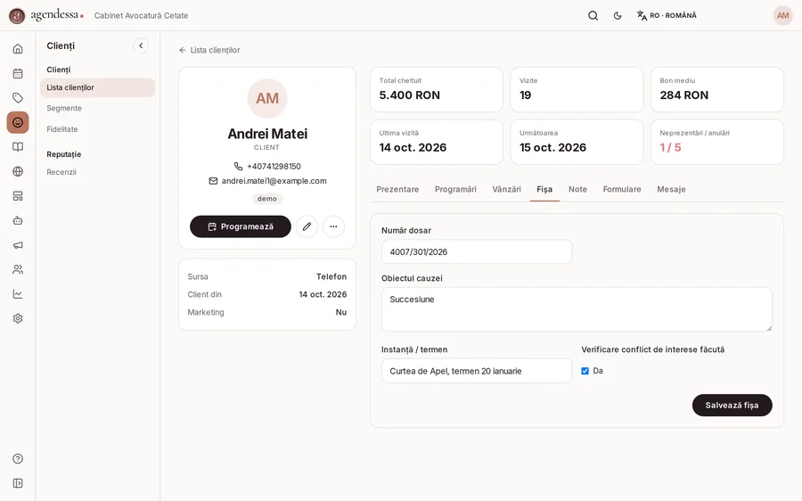Open Segmente in sidebar
The image size is (802, 501).
tap(64, 108)
